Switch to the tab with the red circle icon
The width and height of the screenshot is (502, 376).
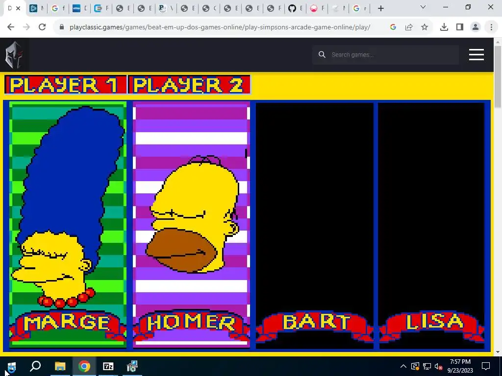point(317,8)
